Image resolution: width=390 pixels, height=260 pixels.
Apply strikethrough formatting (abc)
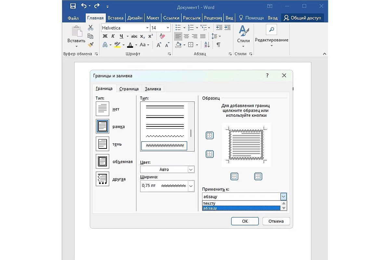point(134,36)
